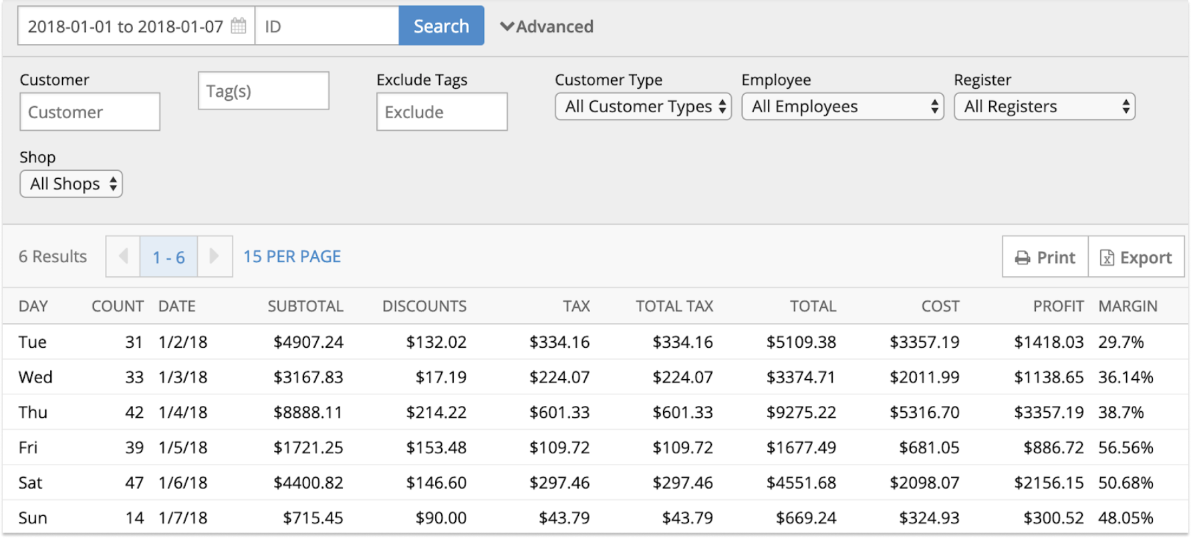
Task: Click cost value $681.05
Action: pyautogui.click(x=930, y=447)
